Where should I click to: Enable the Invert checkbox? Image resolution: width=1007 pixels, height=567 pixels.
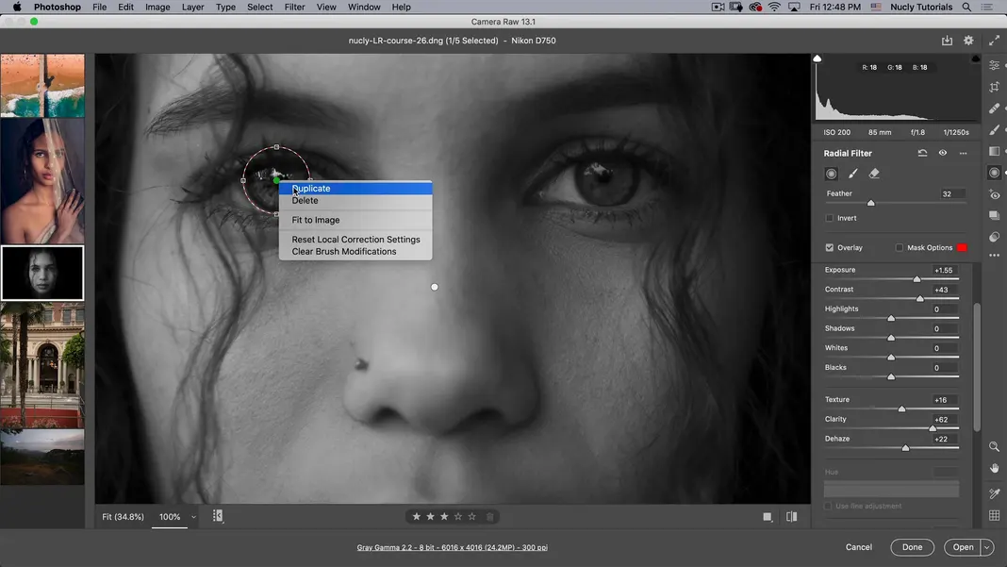[x=829, y=218]
